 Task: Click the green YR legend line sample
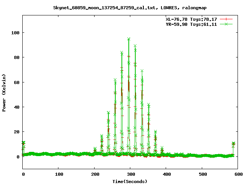tap(226, 24)
